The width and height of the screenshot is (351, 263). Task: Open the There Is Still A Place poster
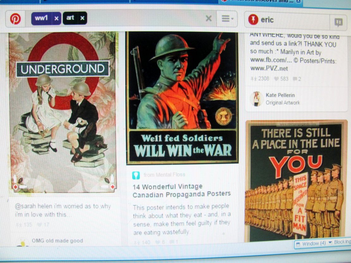[297, 181]
